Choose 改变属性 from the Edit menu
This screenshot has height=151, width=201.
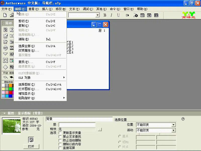(x=40, y=51)
